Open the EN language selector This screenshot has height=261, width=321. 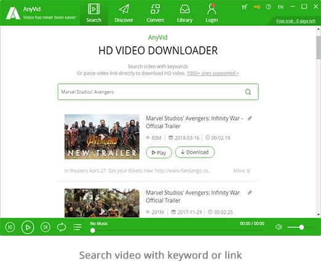[x=280, y=7]
